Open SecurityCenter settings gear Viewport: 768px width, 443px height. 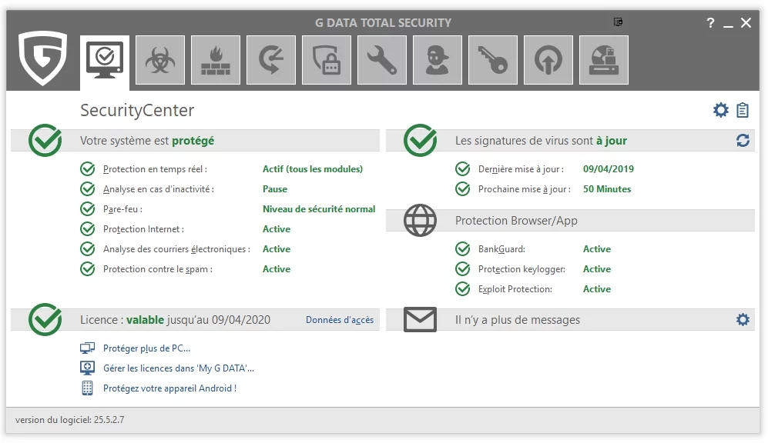pyautogui.click(x=720, y=110)
